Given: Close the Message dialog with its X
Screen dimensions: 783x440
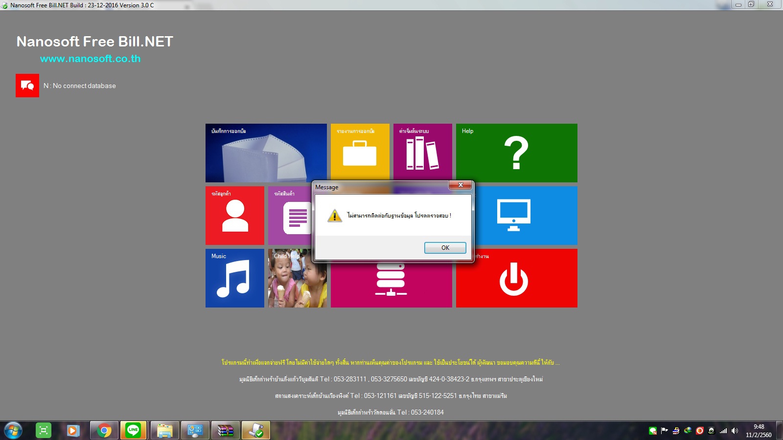Looking at the screenshot, I should tap(460, 185).
